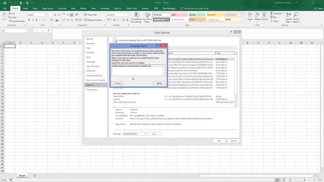Viewport: 324px width, 182px height.
Task: Open Sort & Filter menu
Action: [x=289, y=17]
